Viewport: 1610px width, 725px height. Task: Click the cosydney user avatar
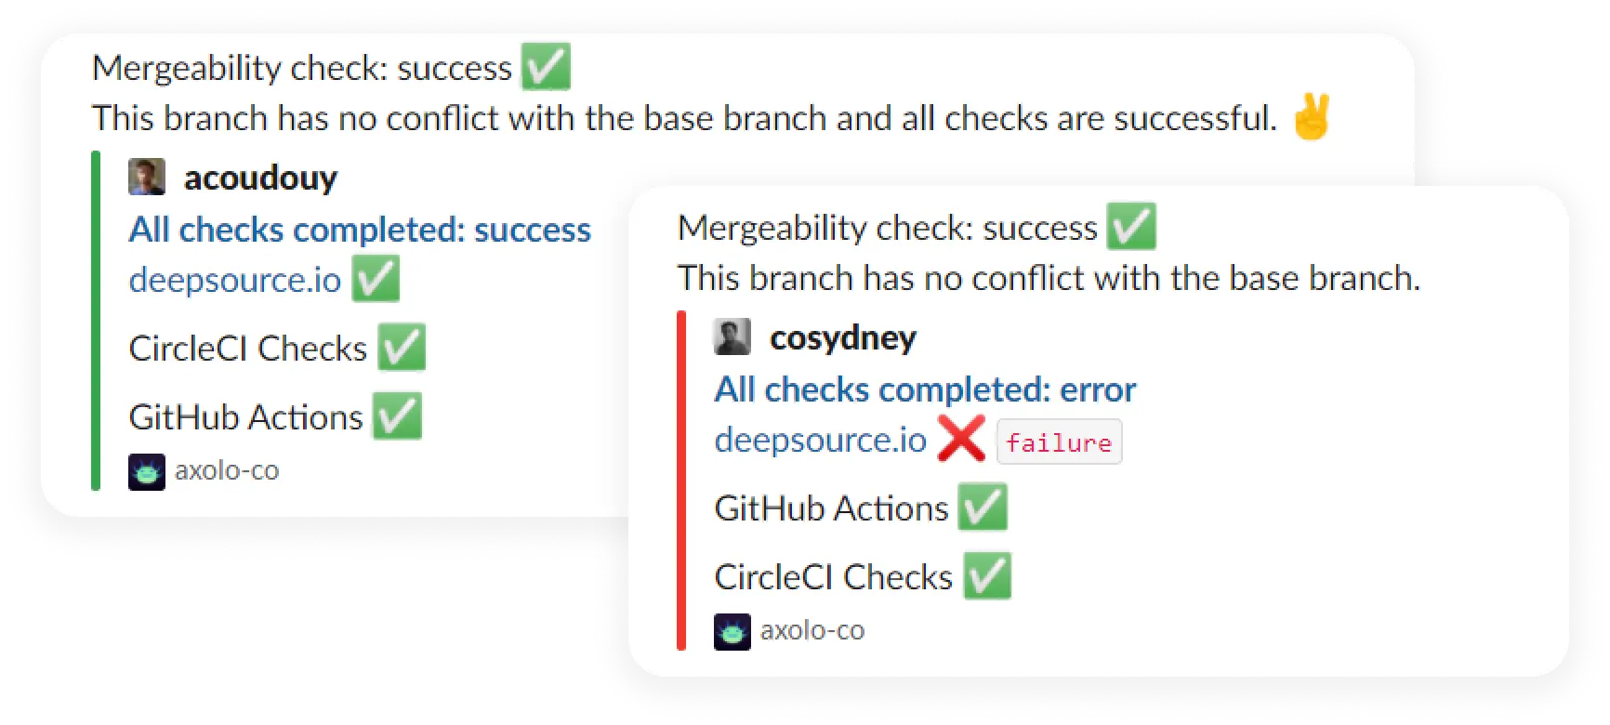coord(731,337)
